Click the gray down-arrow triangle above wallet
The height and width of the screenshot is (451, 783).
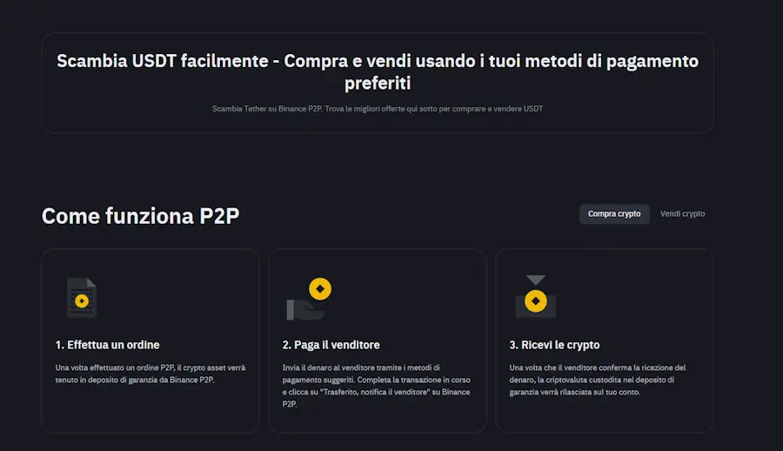click(536, 279)
